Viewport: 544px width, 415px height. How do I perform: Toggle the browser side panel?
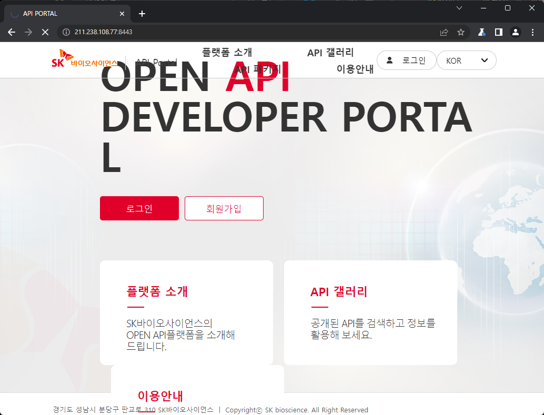coord(498,32)
